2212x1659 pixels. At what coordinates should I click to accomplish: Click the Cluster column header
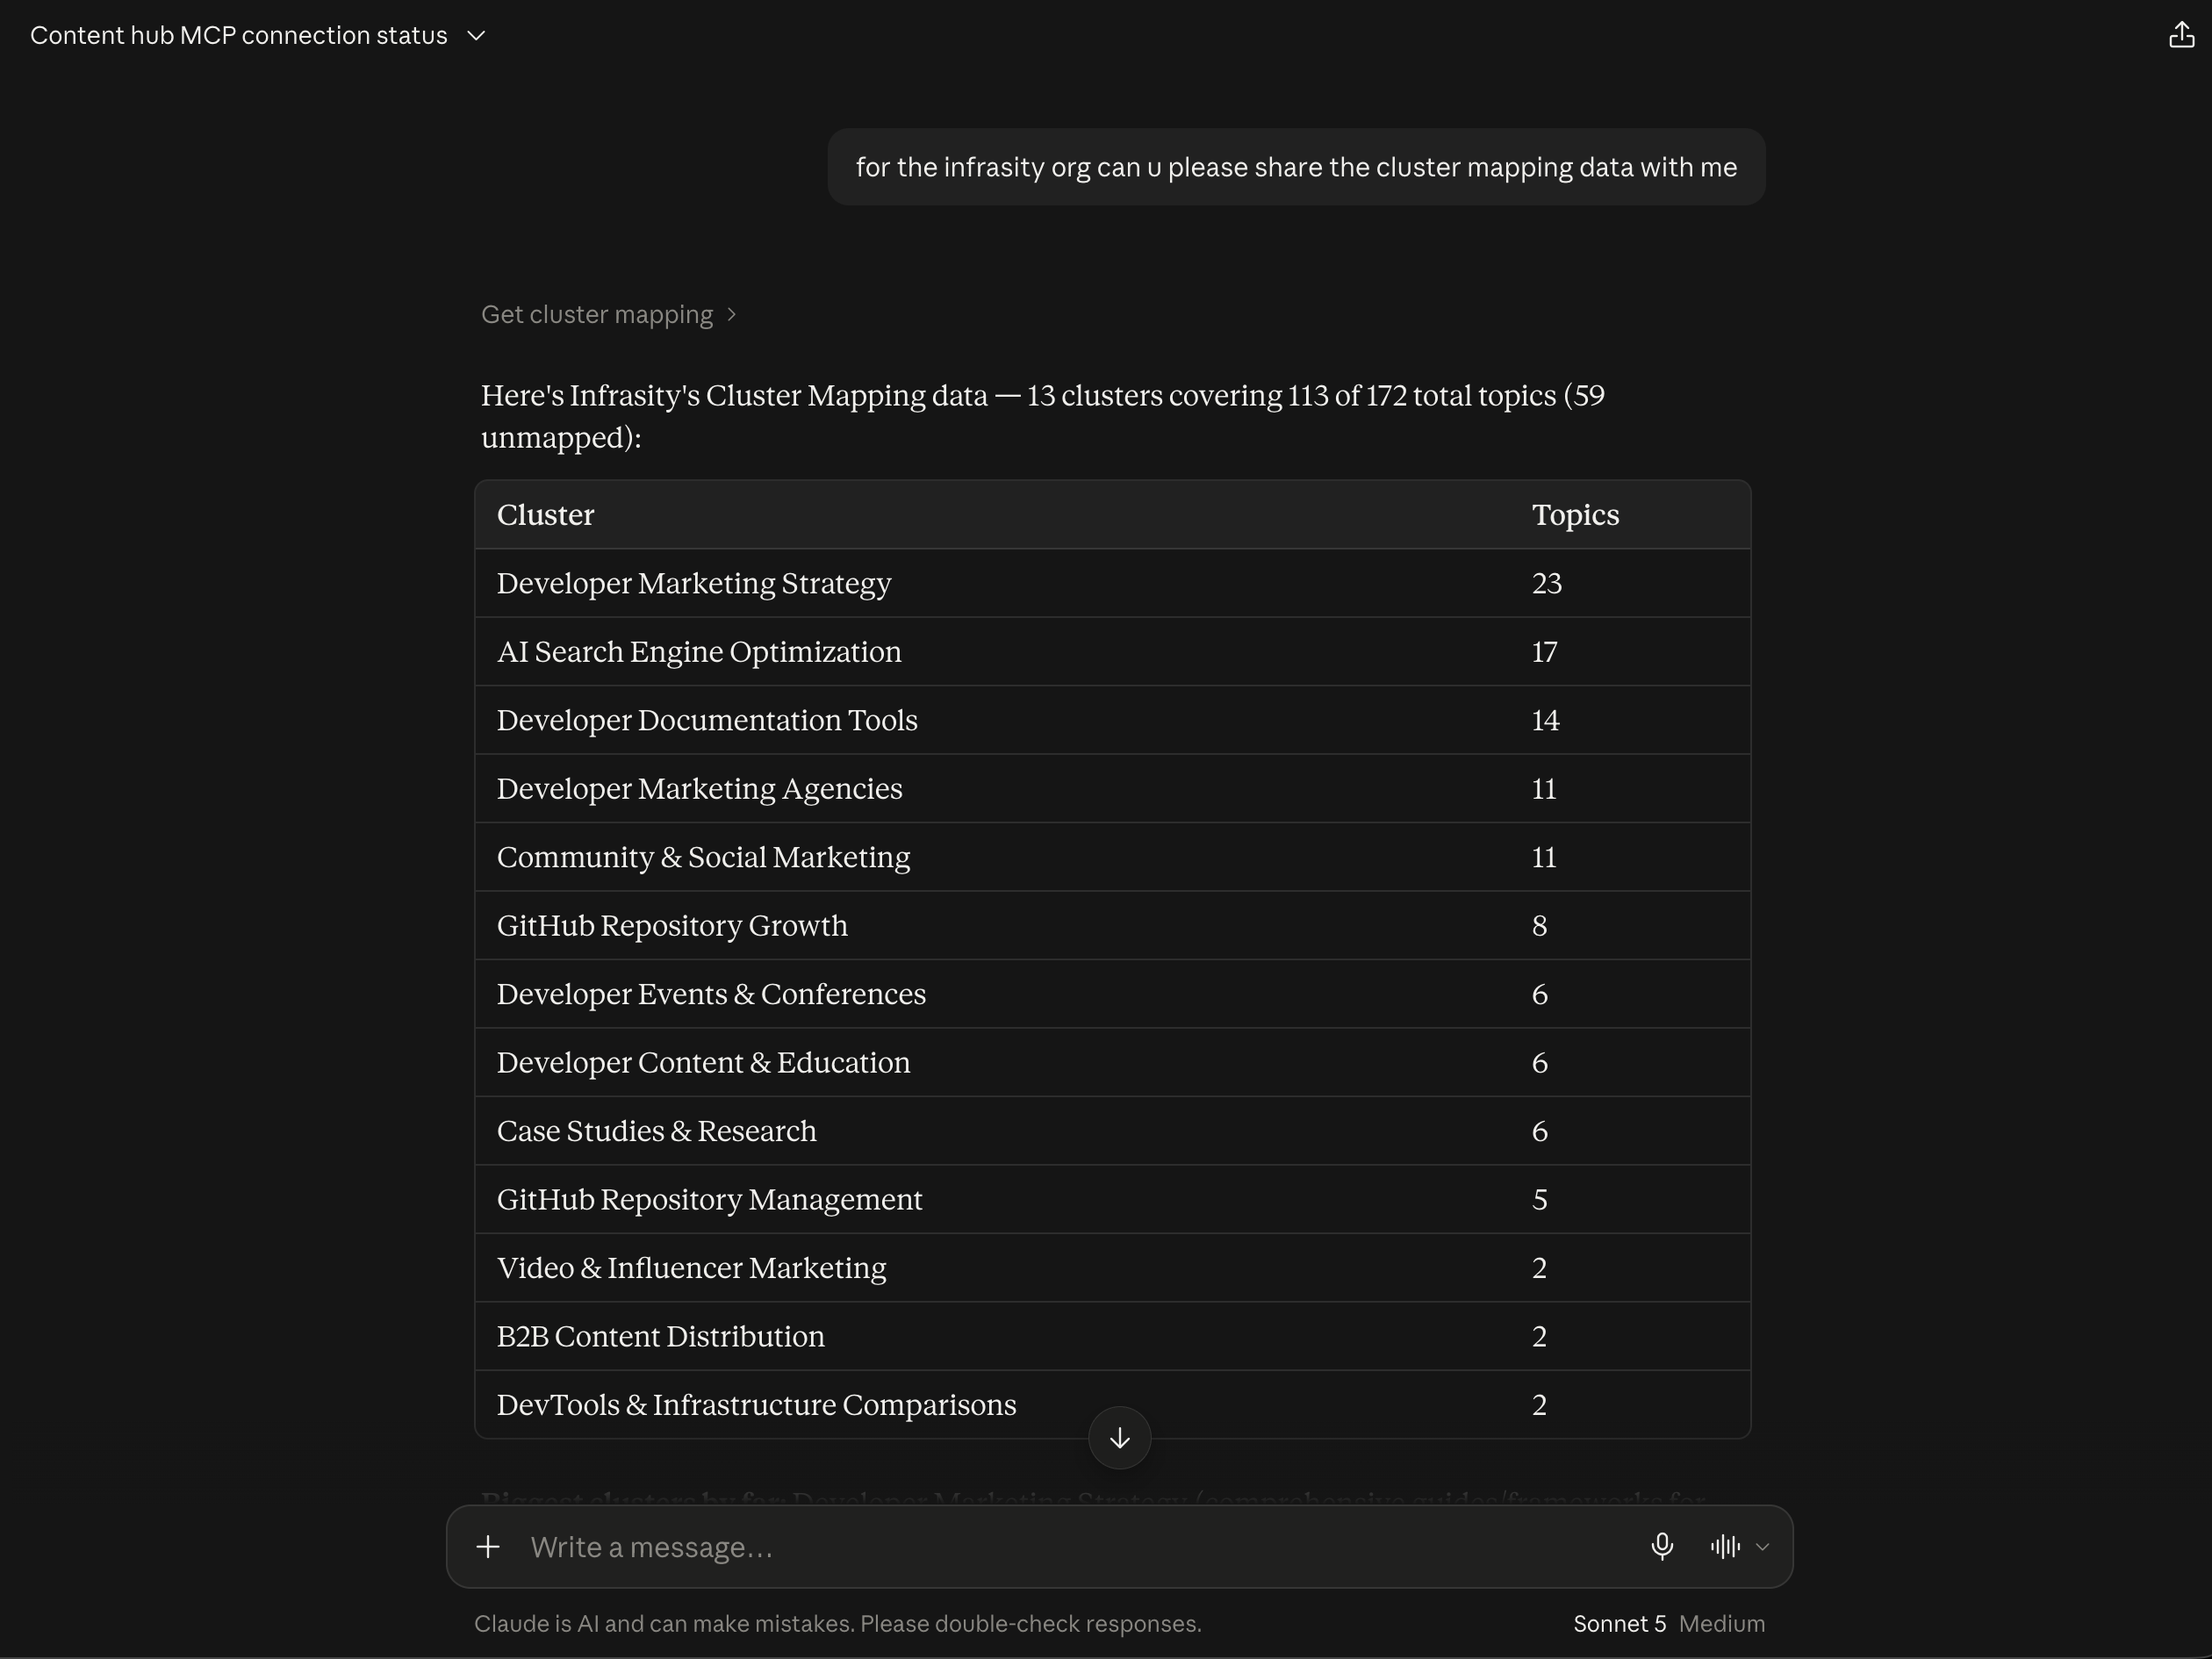545,514
